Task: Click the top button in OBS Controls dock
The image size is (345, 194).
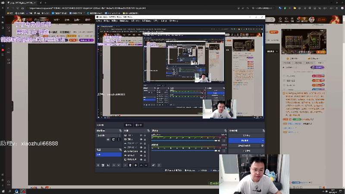Action: pos(246,135)
